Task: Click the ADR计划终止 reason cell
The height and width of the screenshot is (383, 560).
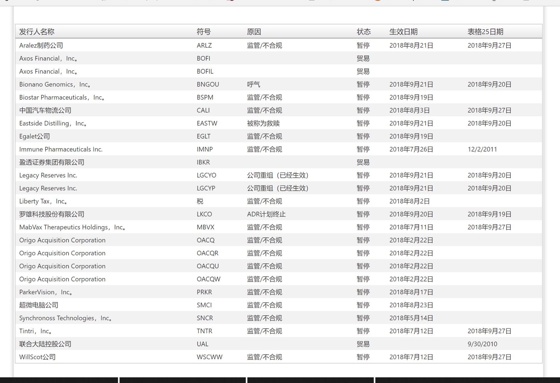Action: (x=266, y=214)
